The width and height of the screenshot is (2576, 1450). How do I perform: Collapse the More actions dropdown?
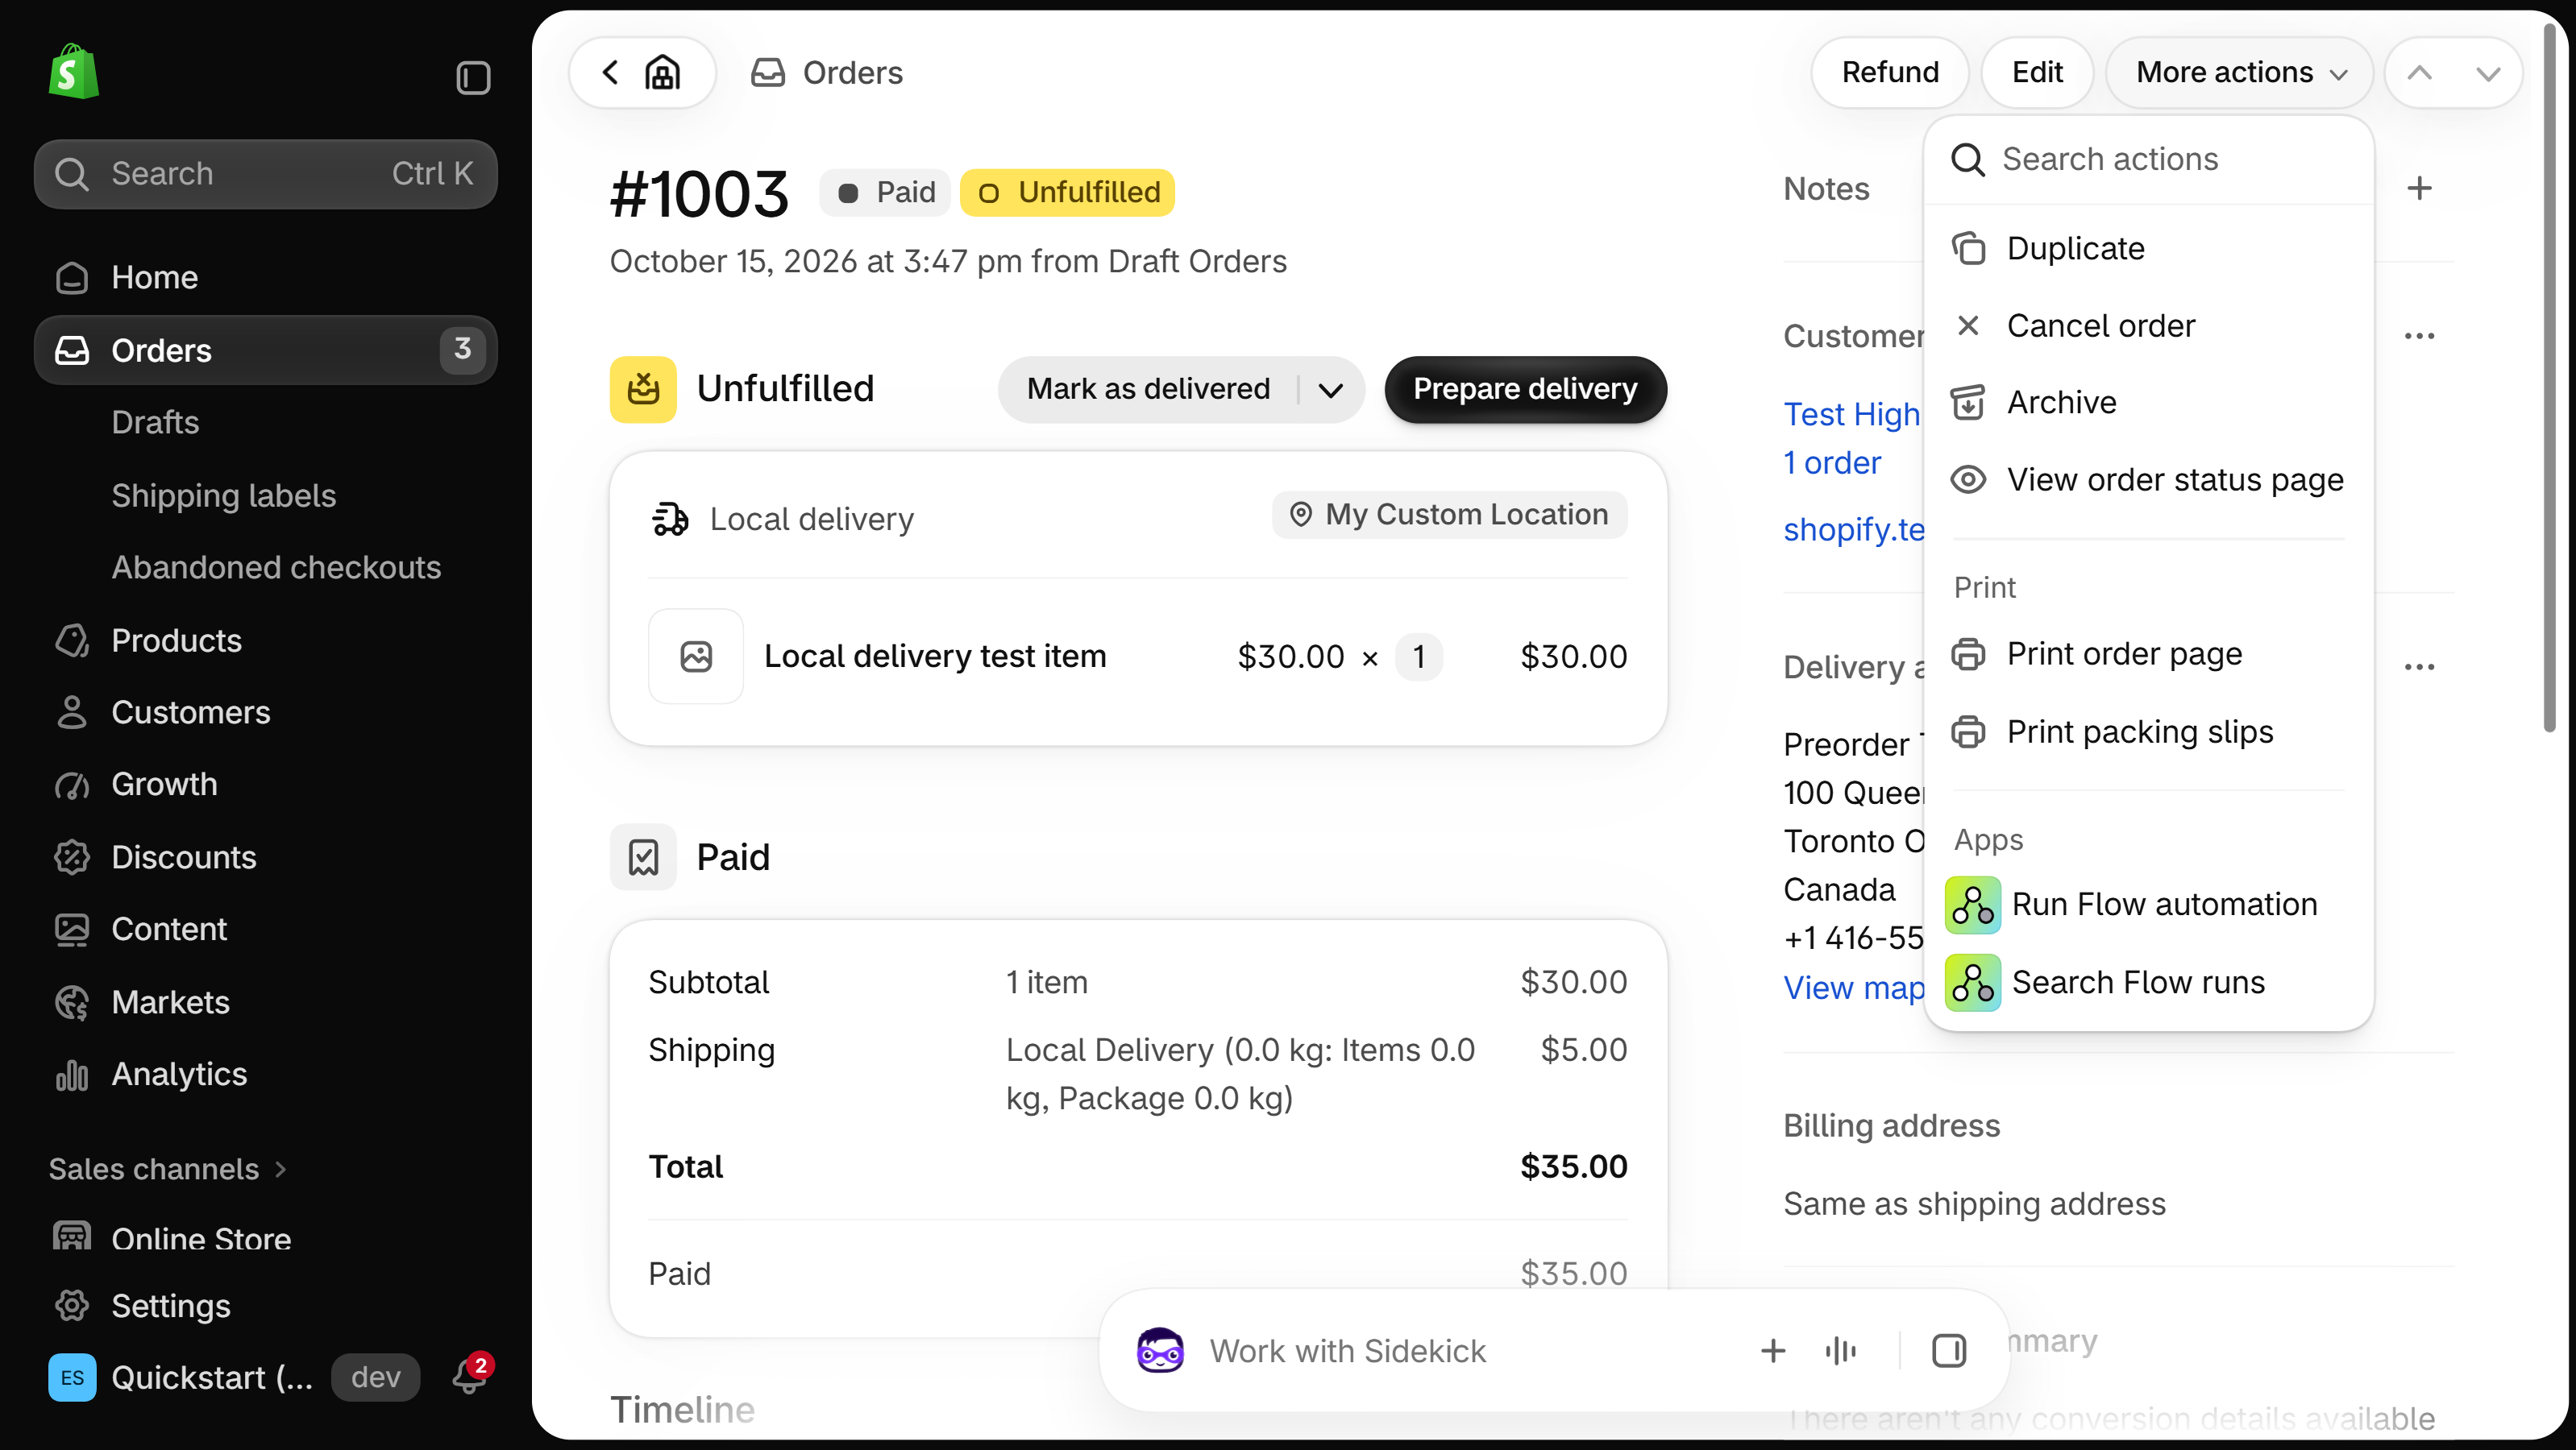point(2239,72)
